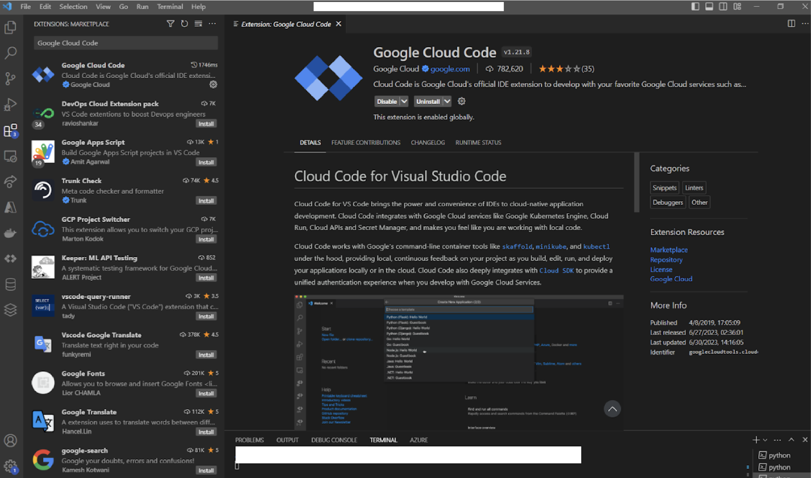
Task: Open terminal panel more actions menu
Action: (x=778, y=440)
